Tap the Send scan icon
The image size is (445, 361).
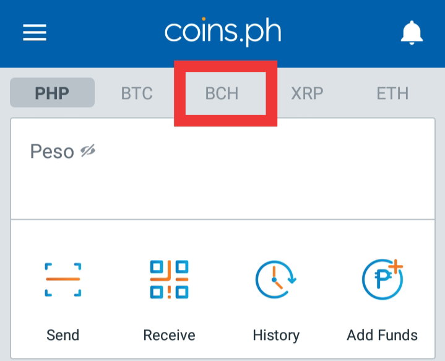[63, 279]
